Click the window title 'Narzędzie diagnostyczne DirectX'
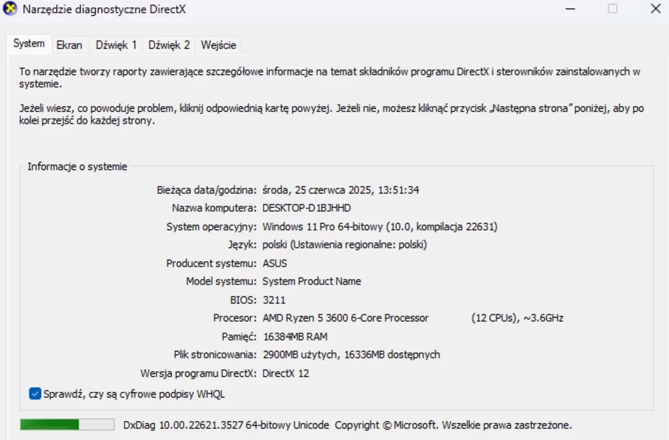Screen dimensions: 669x440 pyautogui.click(x=104, y=9)
